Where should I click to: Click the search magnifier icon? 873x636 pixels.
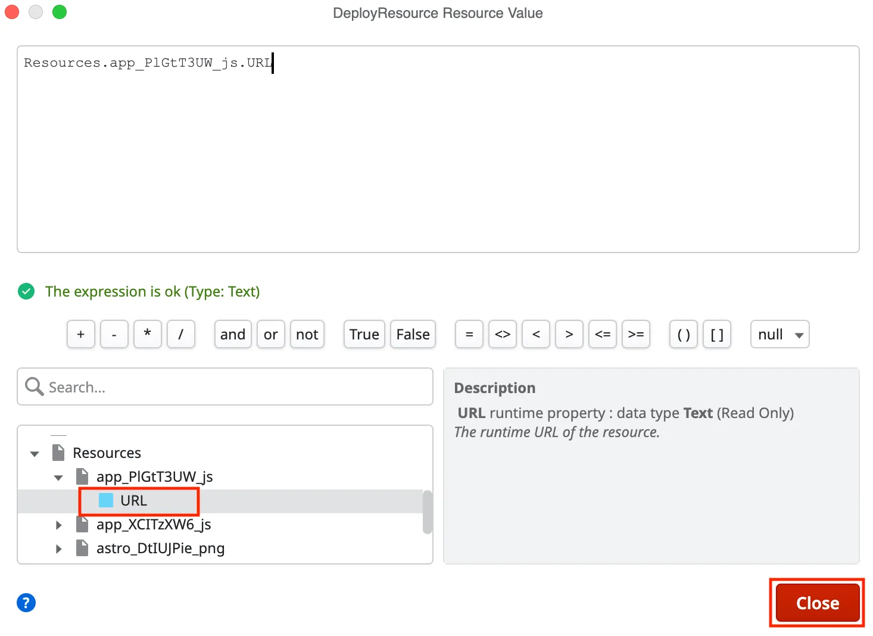(34, 386)
